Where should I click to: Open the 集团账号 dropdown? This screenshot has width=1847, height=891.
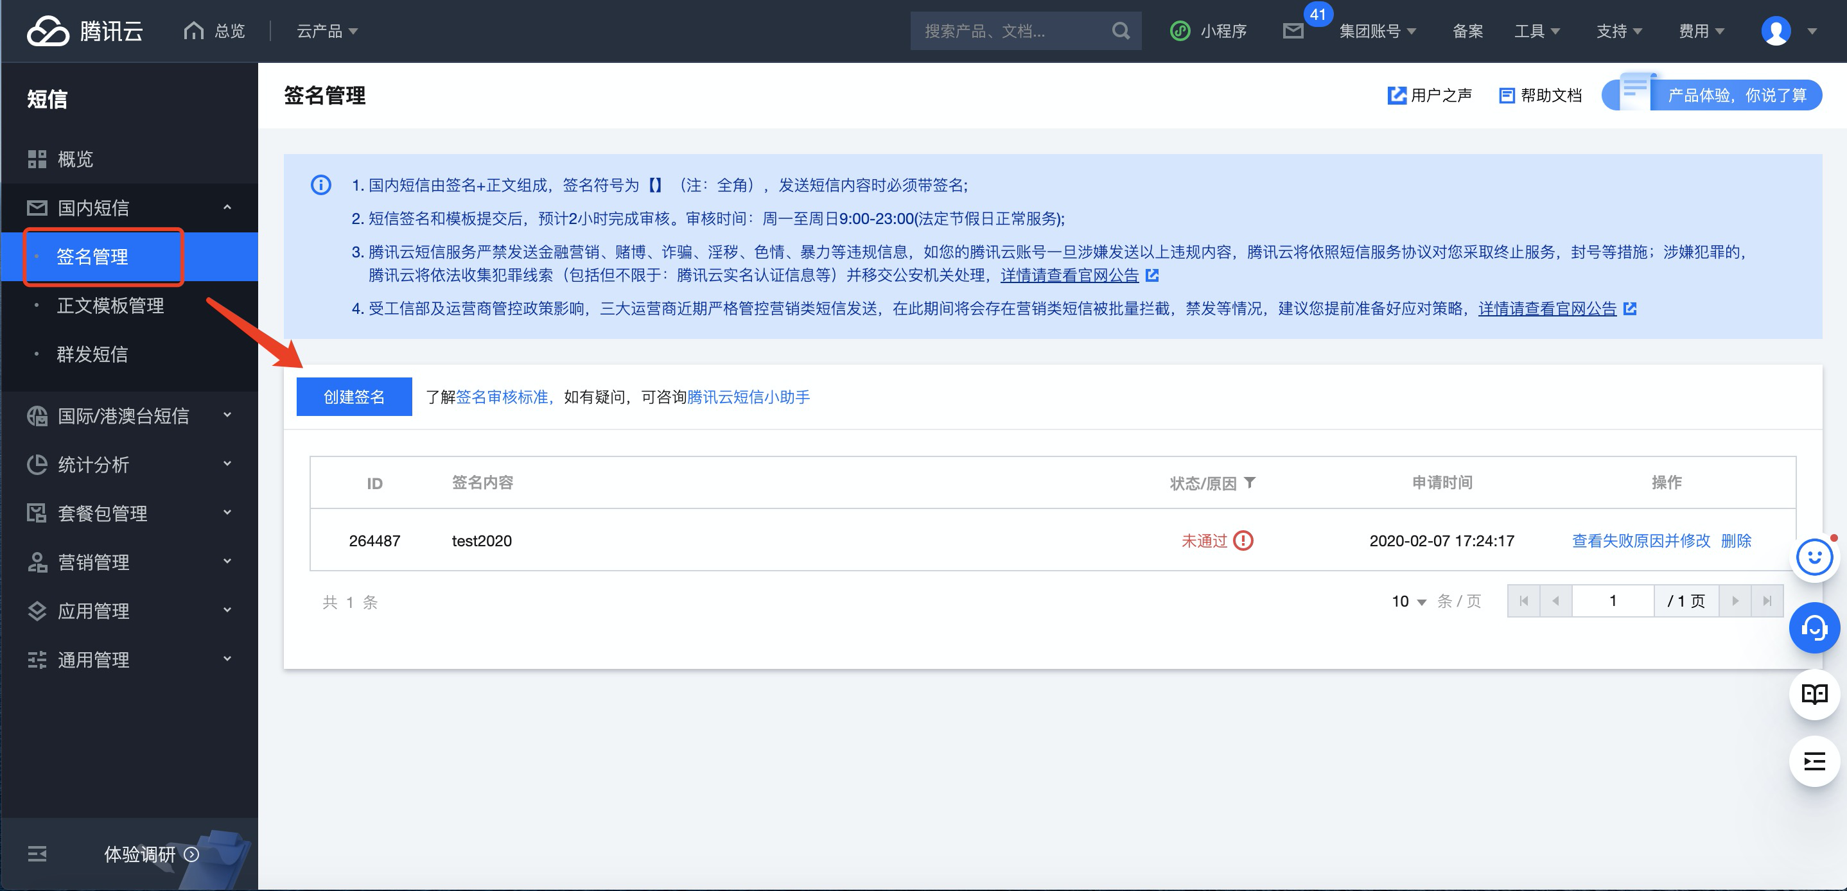(x=1378, y=31)
